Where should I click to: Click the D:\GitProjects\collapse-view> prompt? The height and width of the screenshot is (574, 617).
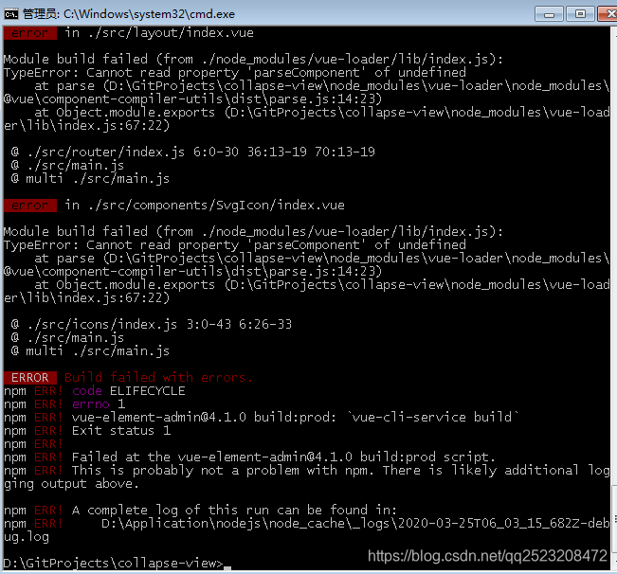114,563
